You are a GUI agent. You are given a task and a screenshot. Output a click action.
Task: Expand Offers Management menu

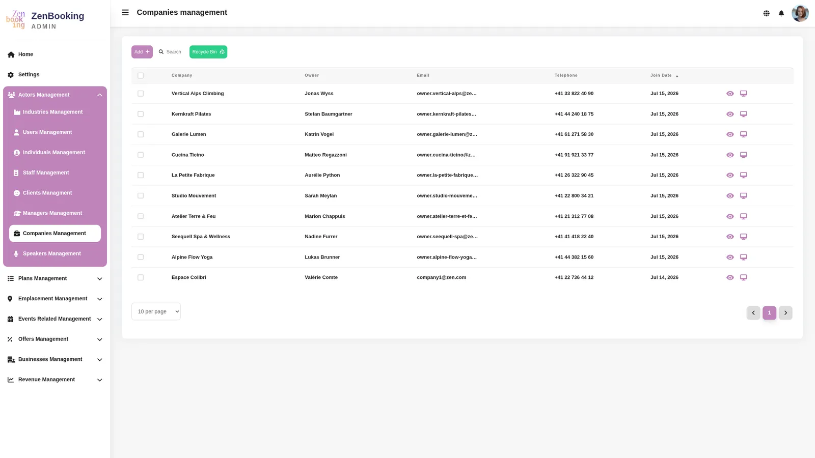coord(55,339)
